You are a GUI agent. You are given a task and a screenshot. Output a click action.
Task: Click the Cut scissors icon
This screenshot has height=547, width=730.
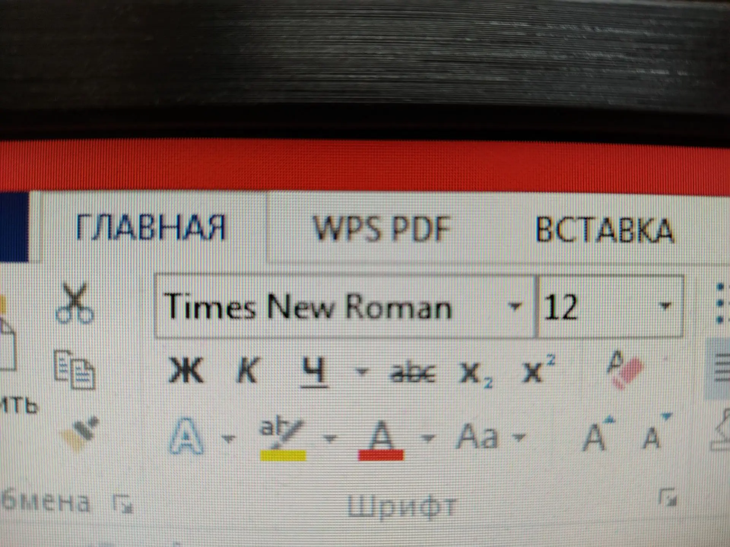(x=75, y=303)
